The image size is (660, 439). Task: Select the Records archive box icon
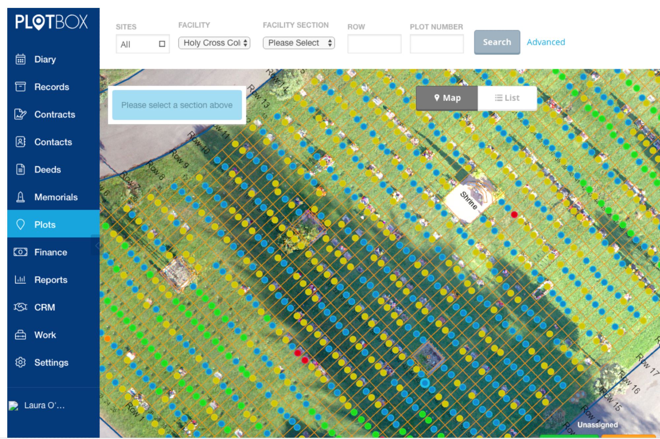pyautogui.click(x=20, y=87)
